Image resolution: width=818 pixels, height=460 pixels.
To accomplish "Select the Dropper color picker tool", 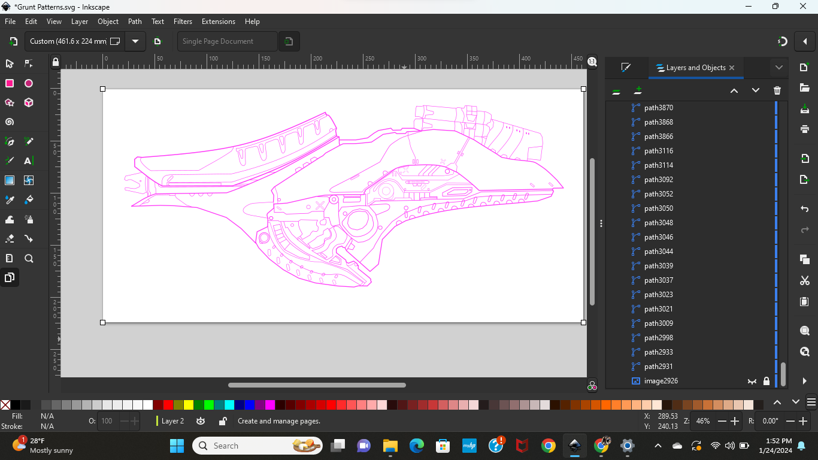I will click(x=10, y=199).
